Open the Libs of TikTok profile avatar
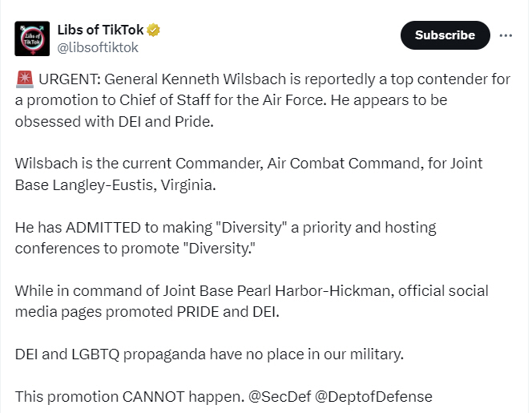 click(x=32, y=38)
